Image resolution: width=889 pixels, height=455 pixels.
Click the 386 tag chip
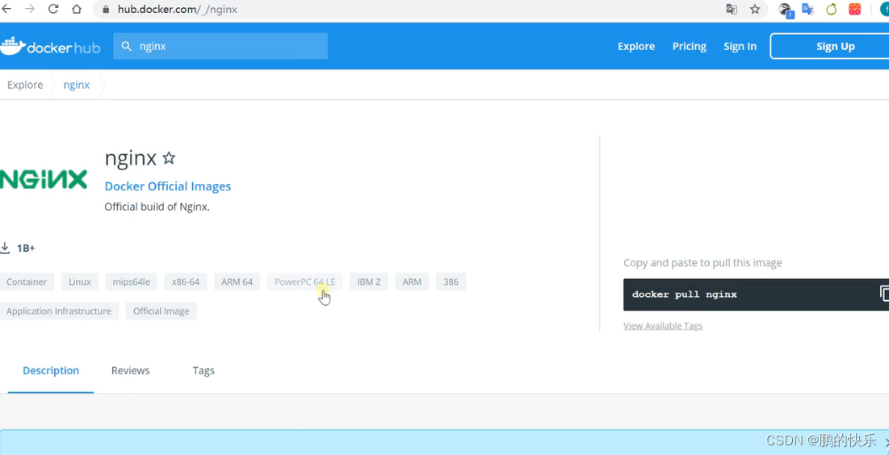451,282
